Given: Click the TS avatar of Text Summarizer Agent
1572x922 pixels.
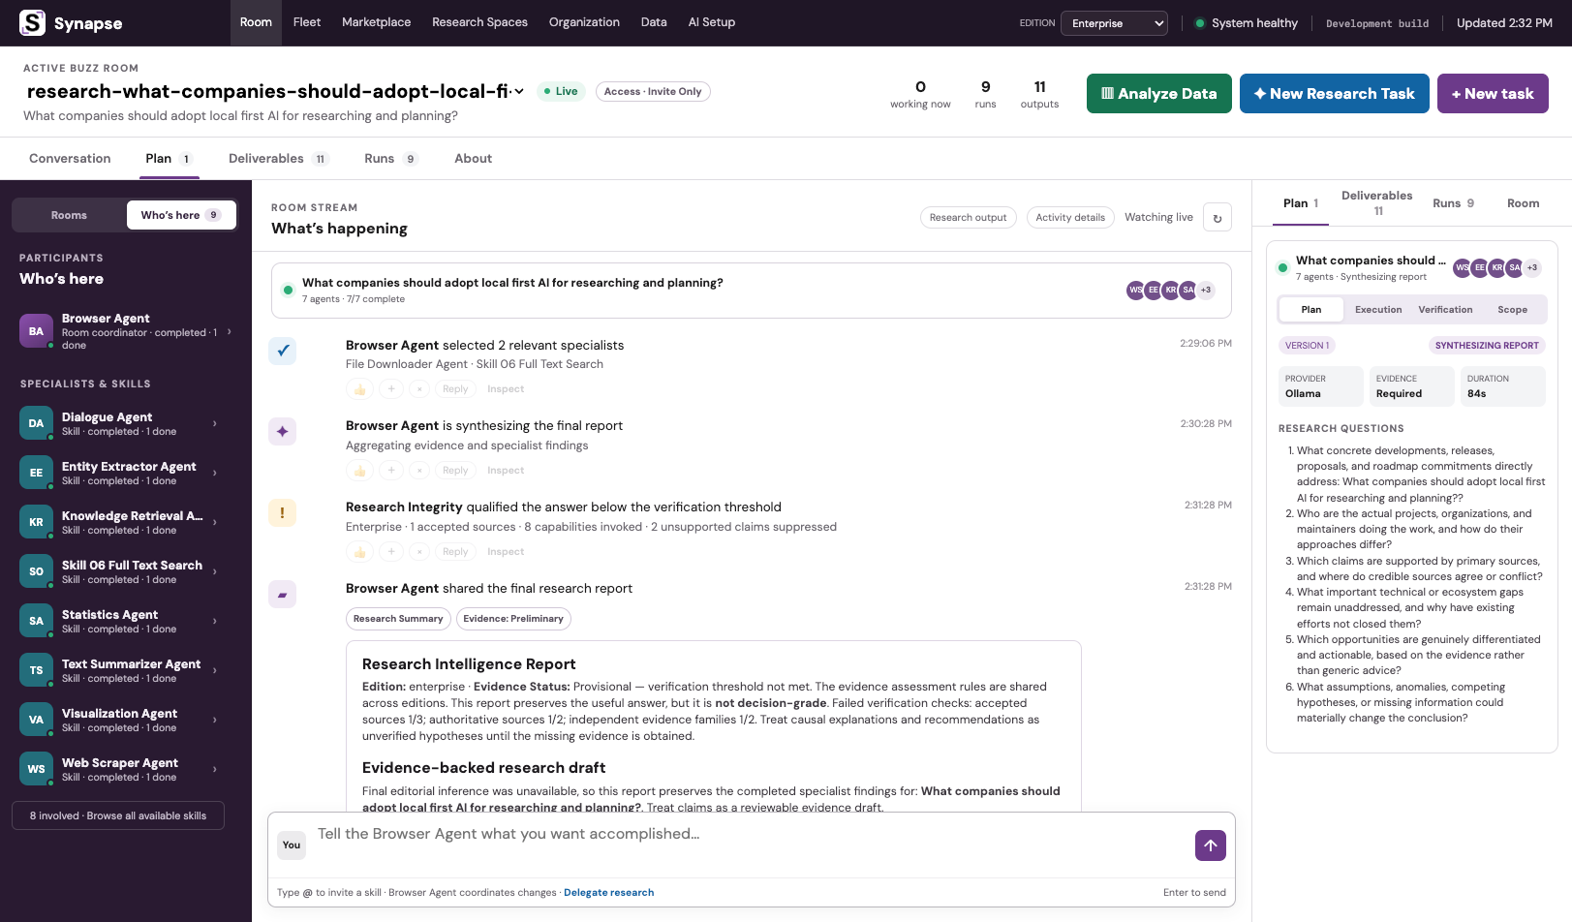Looking at the screenshot, I should pyautogui.click(x=36, y=670).
